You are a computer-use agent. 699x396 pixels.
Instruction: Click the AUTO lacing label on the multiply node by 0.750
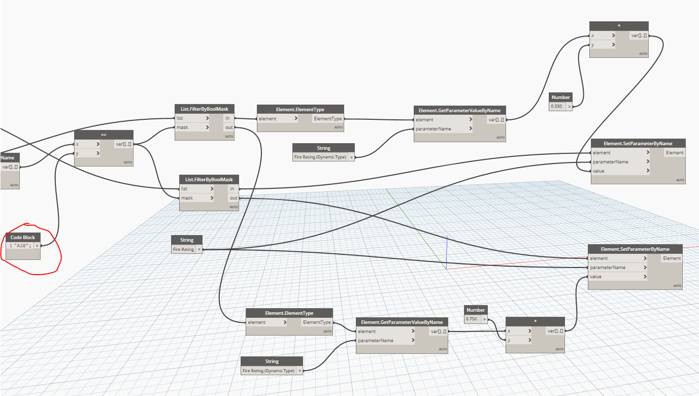point(559,349)
